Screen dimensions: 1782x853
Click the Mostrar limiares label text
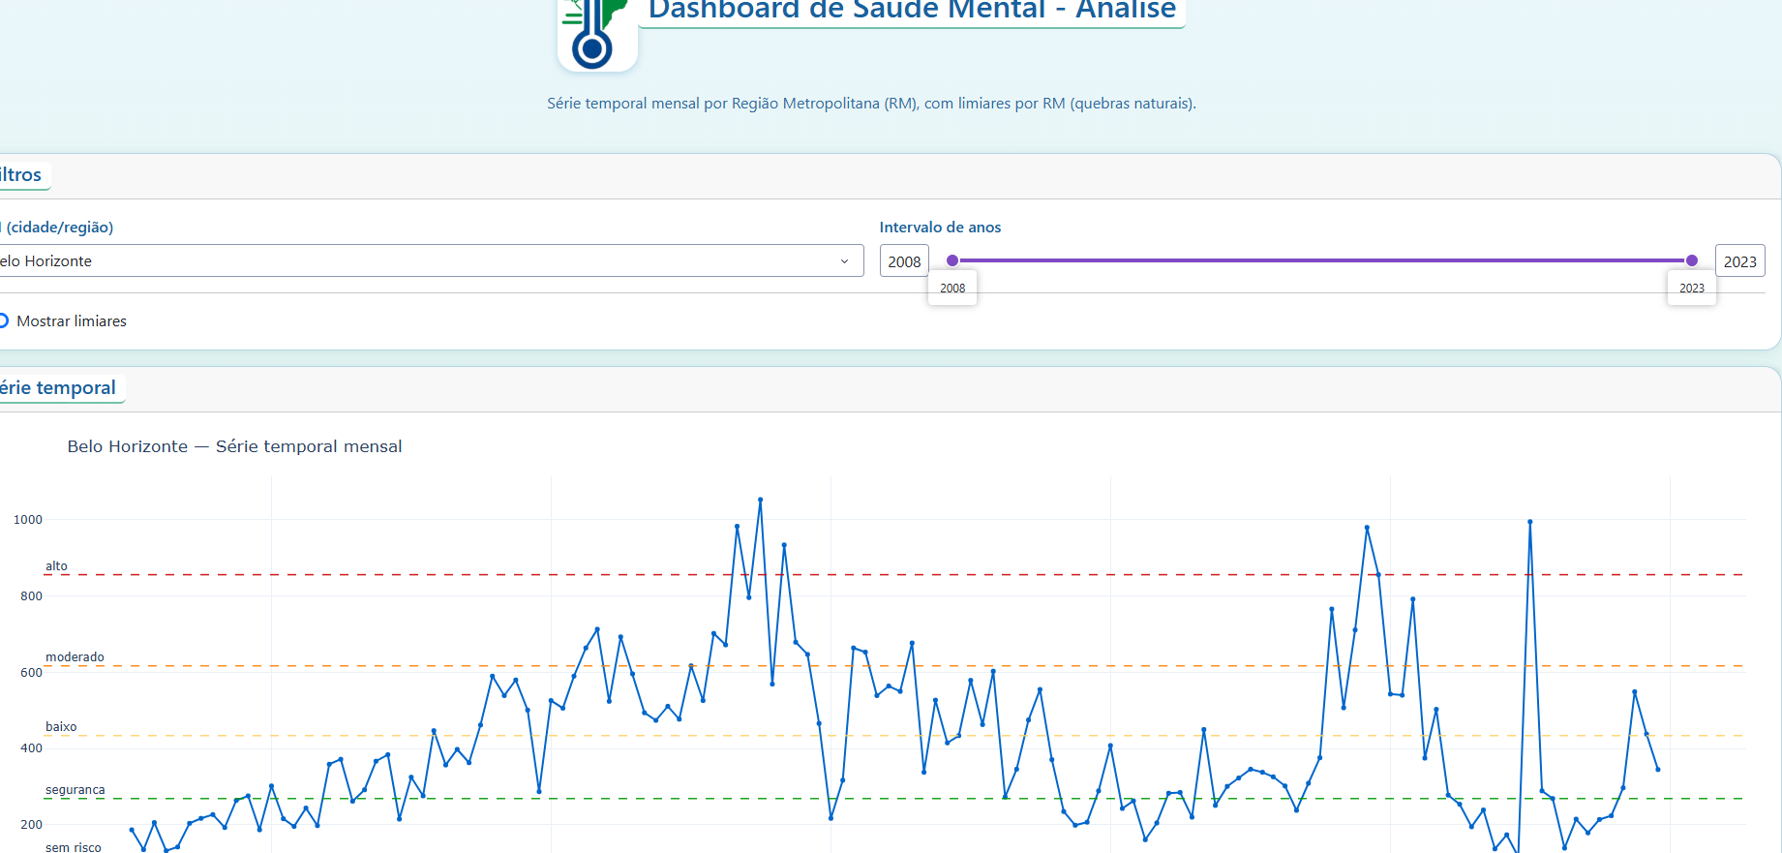click(72, 321)
